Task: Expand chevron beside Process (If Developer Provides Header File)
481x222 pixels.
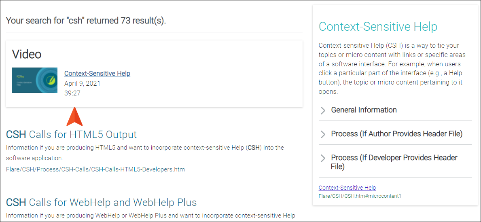Action: pos(323,158)
